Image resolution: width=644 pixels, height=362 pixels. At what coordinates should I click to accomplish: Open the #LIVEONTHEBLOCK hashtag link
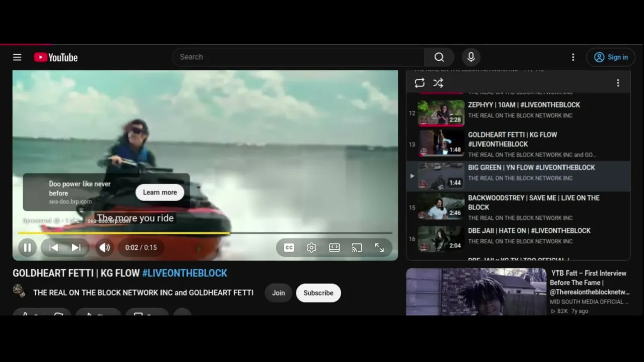[x=185, y=273]
